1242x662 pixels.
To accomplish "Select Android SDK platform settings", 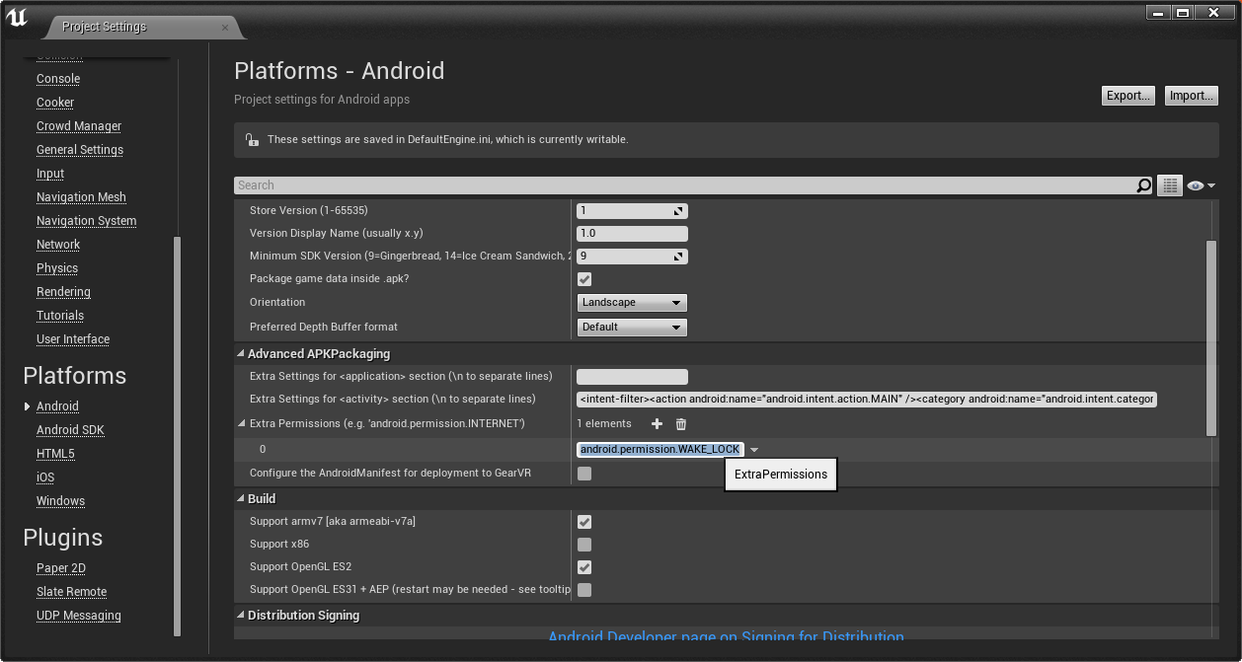I will click(70, 430).
